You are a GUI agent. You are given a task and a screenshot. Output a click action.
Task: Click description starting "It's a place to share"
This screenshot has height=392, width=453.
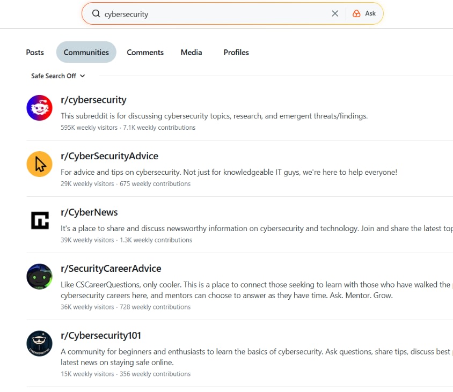257,228
